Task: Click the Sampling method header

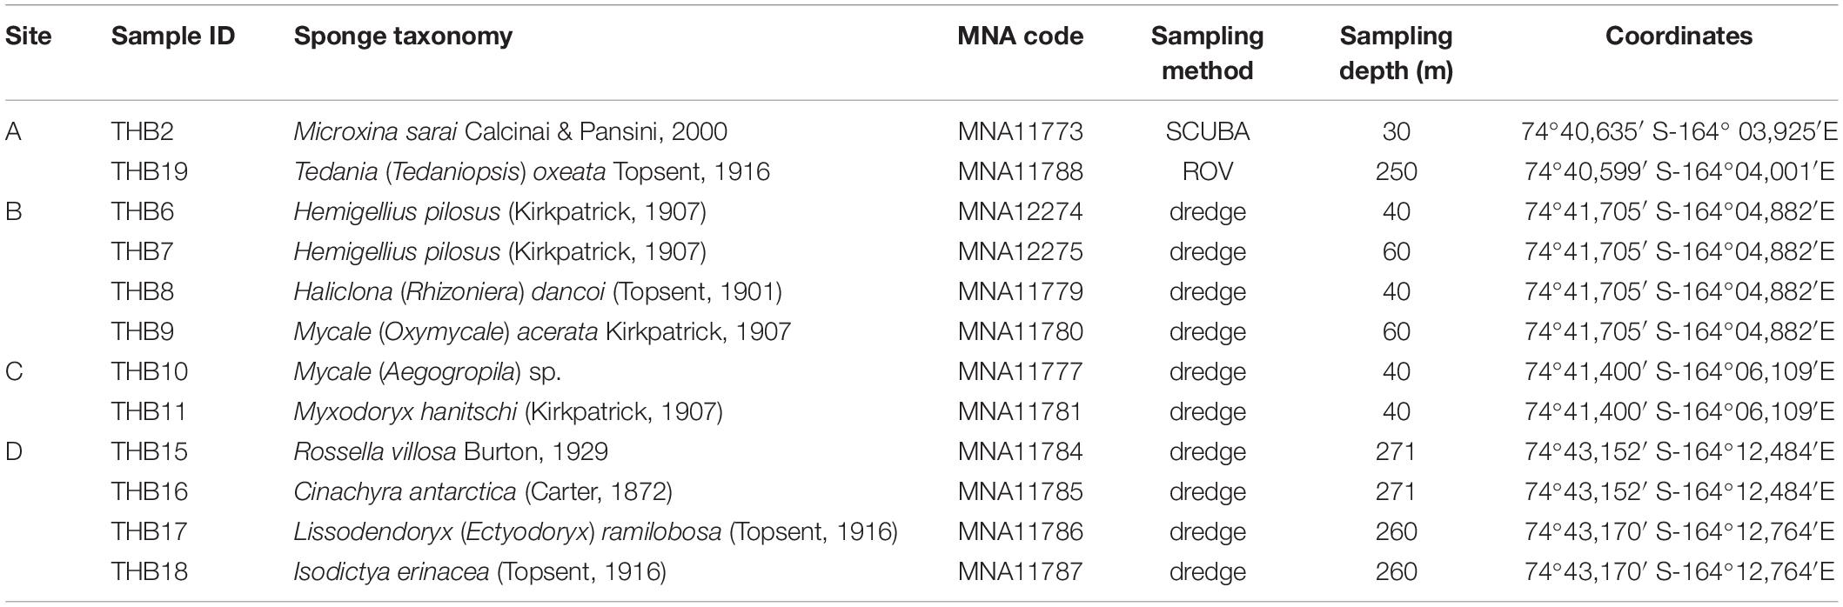Action: (1207, 53)
